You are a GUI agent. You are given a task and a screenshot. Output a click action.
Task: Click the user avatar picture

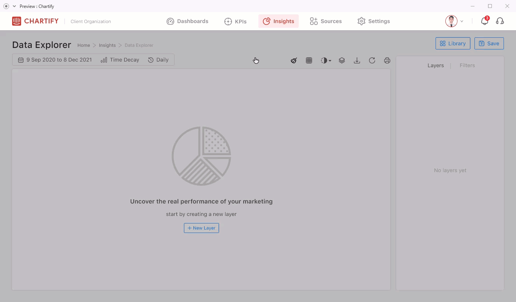pyautogui.click(x=451, y=21)
